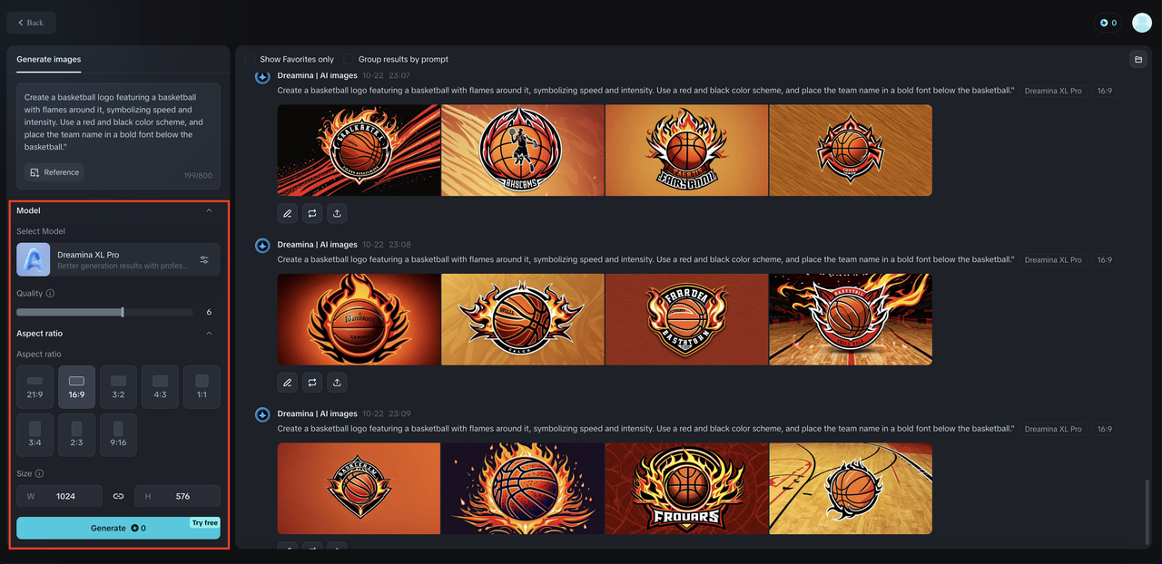
Task: Open first thumbnail in the 23:07 results
Action: tap(359, 151)
